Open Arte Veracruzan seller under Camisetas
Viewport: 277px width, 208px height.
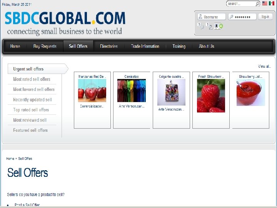(x=132, y=106)
